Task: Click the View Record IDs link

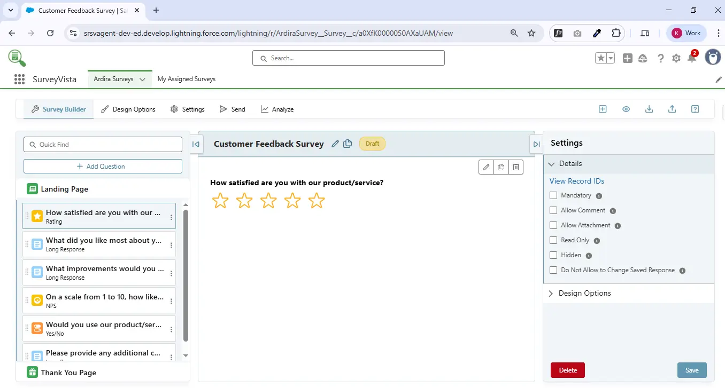Action: point(576,181)
